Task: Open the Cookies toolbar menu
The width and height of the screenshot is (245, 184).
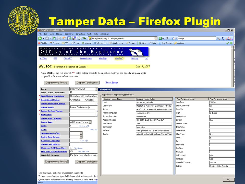Action: click(55, 43)
